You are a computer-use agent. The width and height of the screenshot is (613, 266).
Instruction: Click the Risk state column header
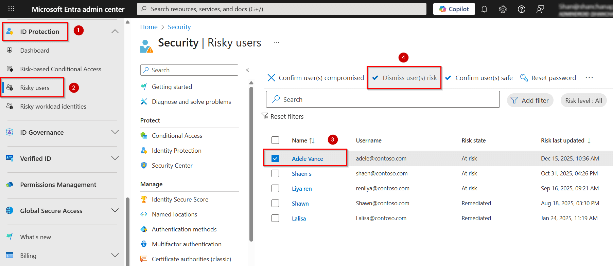474,140
